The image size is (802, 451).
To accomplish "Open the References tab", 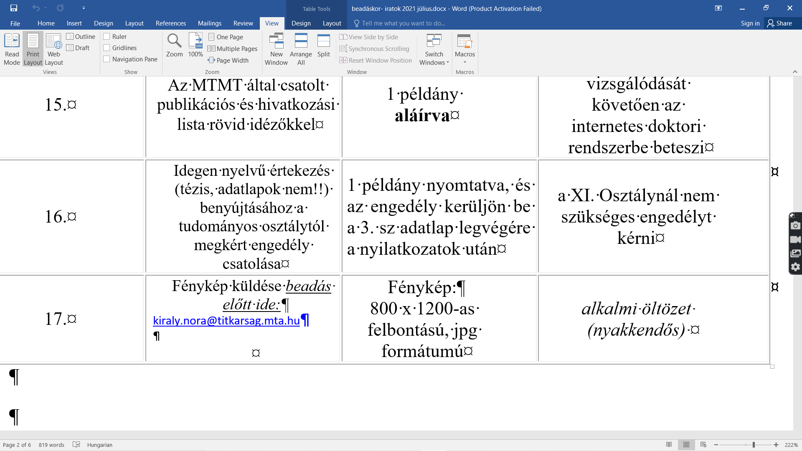I will coord(170,23).
